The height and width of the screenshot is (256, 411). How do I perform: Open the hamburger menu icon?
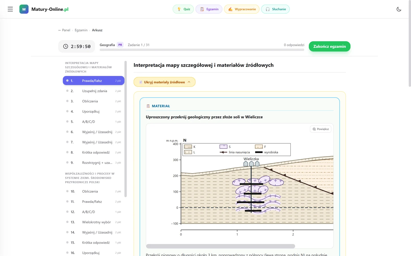10,9
